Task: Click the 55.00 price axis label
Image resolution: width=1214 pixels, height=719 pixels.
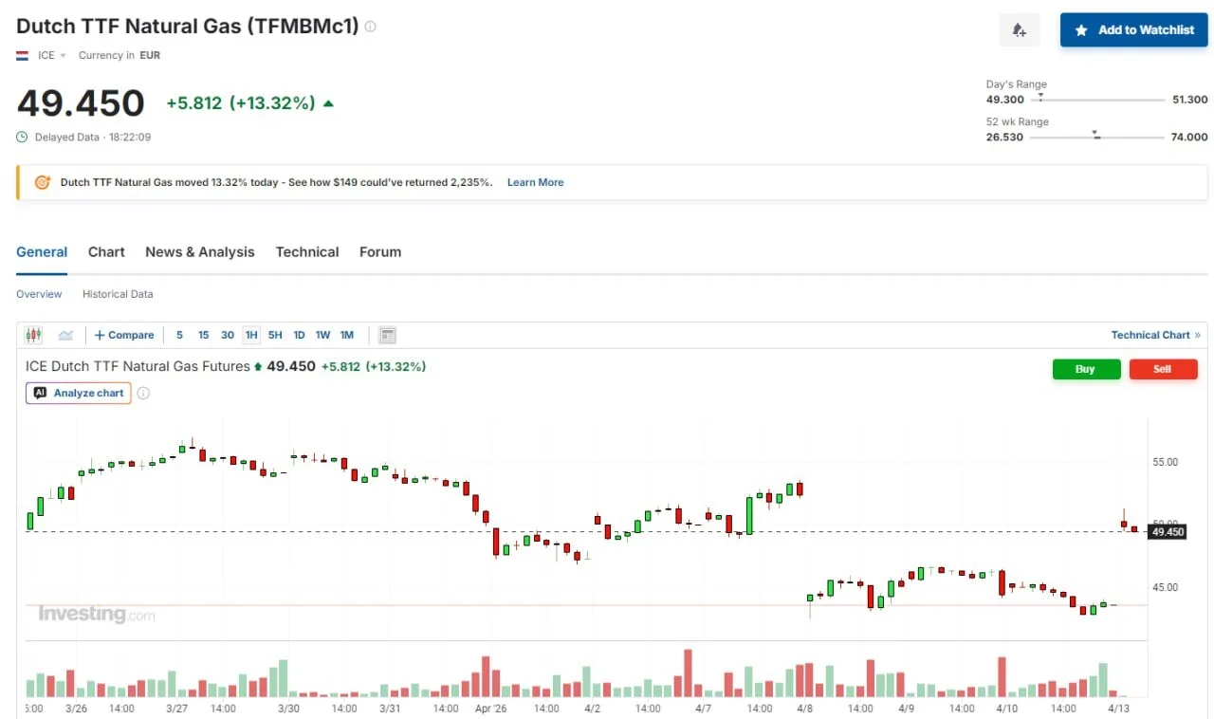Action: click(x=1166, y=462)
